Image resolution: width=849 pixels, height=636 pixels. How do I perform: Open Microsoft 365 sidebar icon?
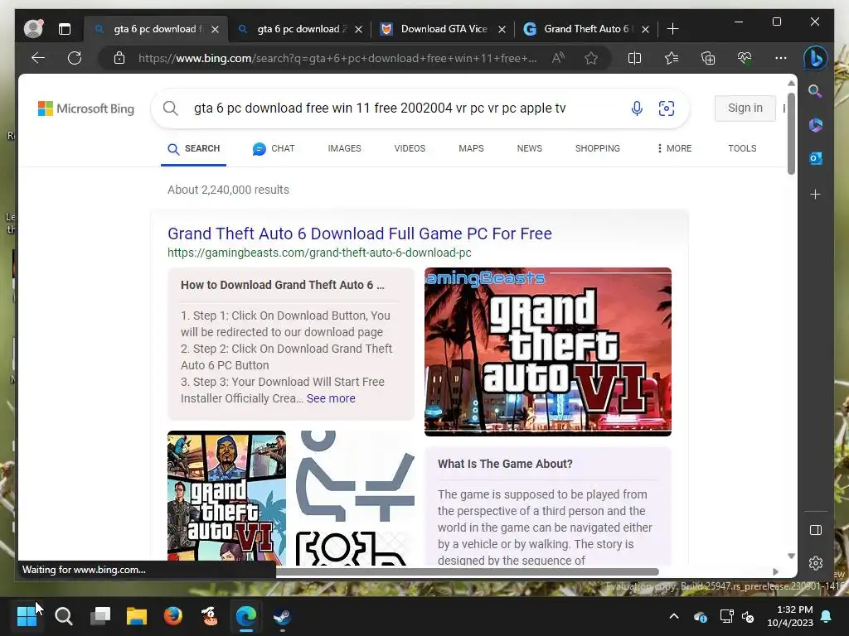pos(816,125)
